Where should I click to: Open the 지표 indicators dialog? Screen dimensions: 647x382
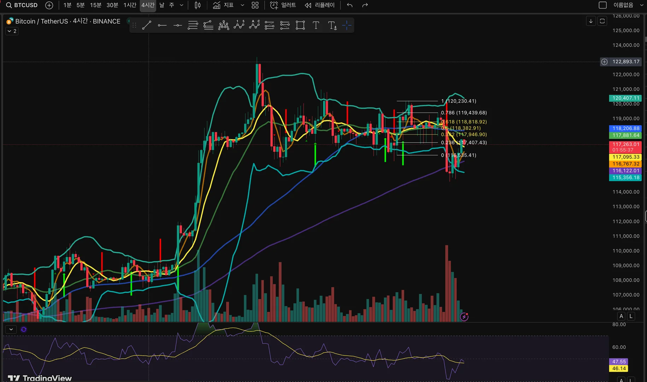pyautogui.click(x=223, y=5)
